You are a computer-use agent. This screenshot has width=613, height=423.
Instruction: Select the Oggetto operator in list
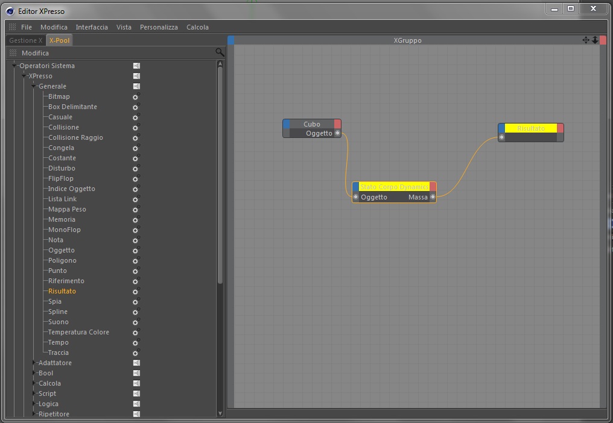[62, 250]
